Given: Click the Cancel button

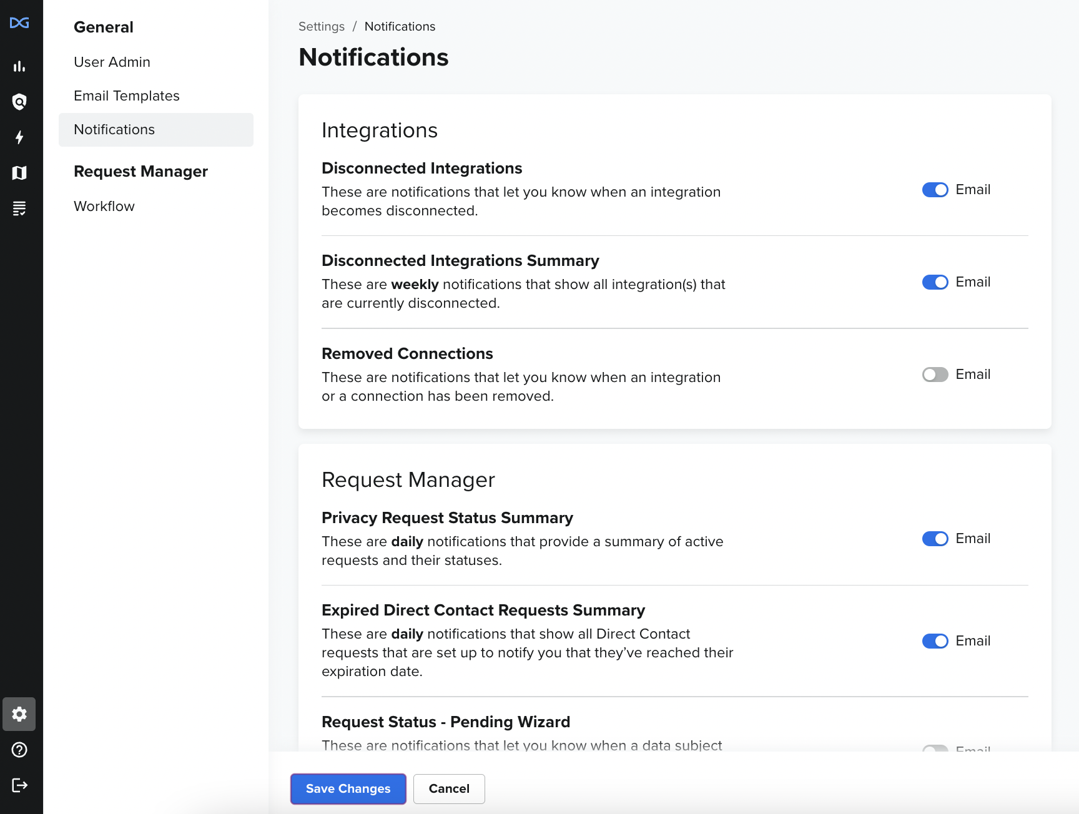Looking at the screenshot, I should click(x=449, y=789).
